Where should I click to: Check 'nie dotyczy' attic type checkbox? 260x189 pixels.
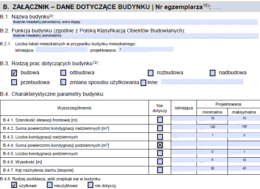90,185
